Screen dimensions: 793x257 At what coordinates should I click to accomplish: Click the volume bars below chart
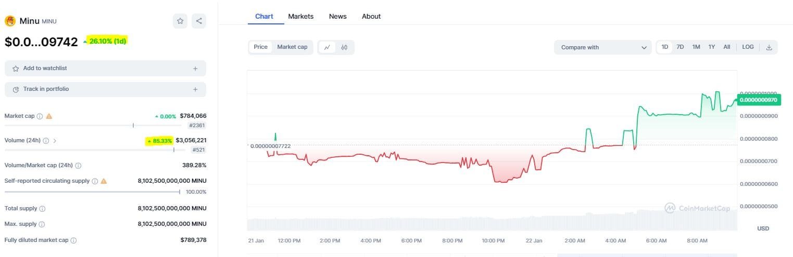[x=492, y=221]
